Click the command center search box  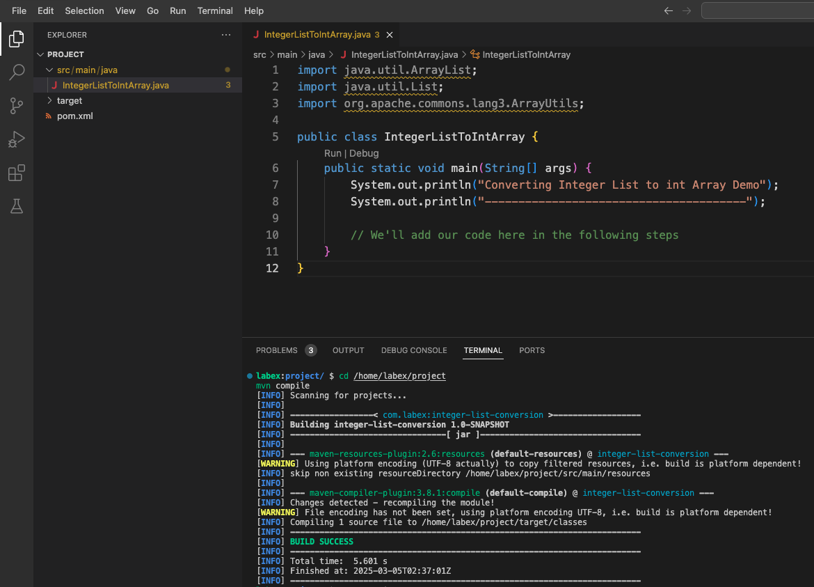pyautogui.click(x=757, y=11)
